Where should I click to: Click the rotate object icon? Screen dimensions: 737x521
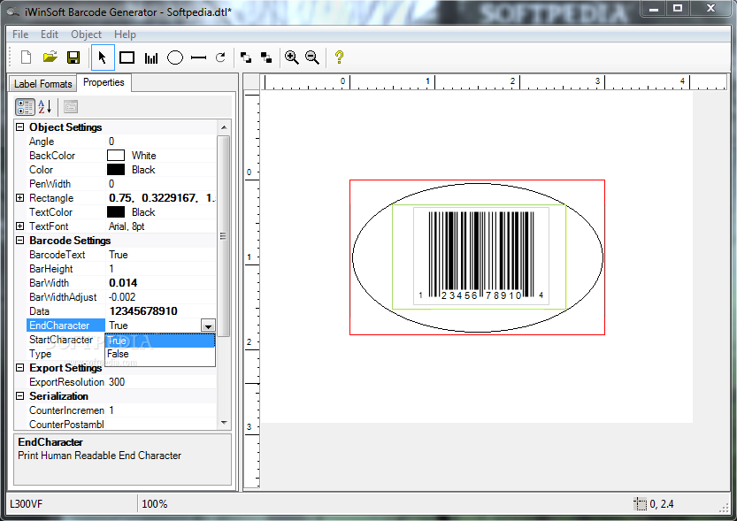(220, 57)
